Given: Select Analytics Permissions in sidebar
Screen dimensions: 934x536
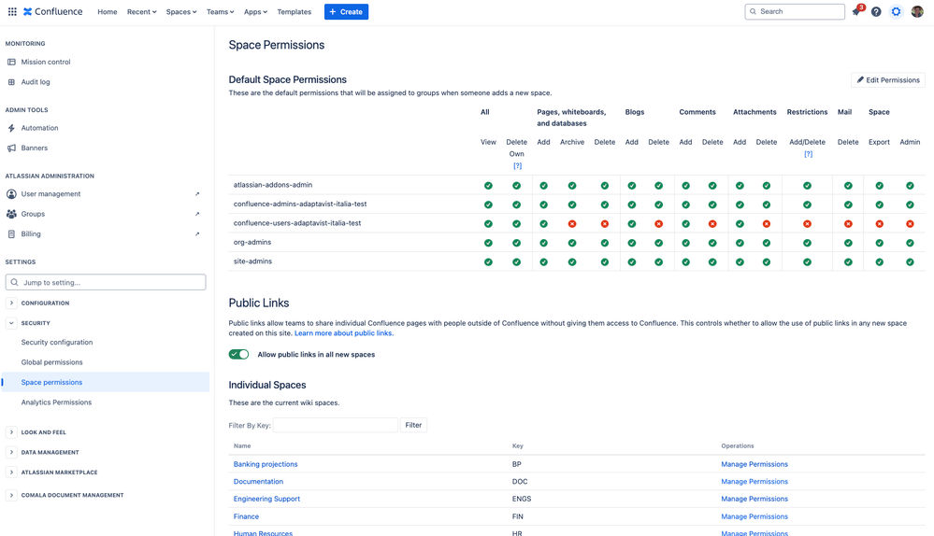Looking at the screenshot, I should [x=57, y=402].
